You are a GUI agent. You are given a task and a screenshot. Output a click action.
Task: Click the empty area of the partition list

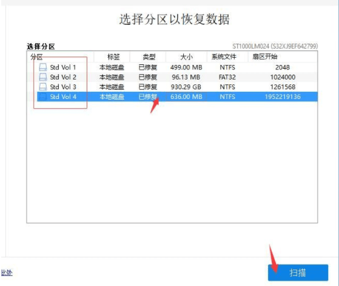click(172, 162)
